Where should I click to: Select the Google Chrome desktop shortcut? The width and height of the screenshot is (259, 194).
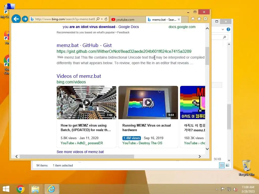pyautogui.click(x=7, y=65)
